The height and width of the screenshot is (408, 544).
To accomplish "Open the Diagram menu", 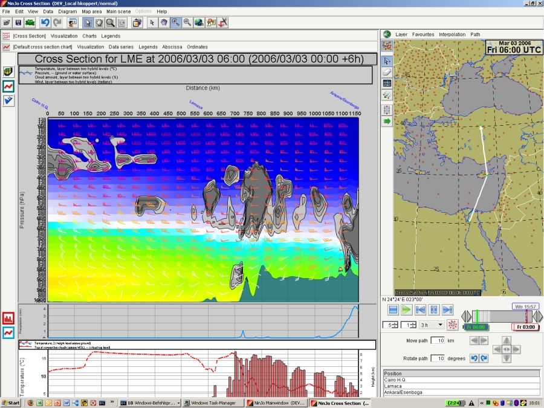I will (x=67, y=11).
